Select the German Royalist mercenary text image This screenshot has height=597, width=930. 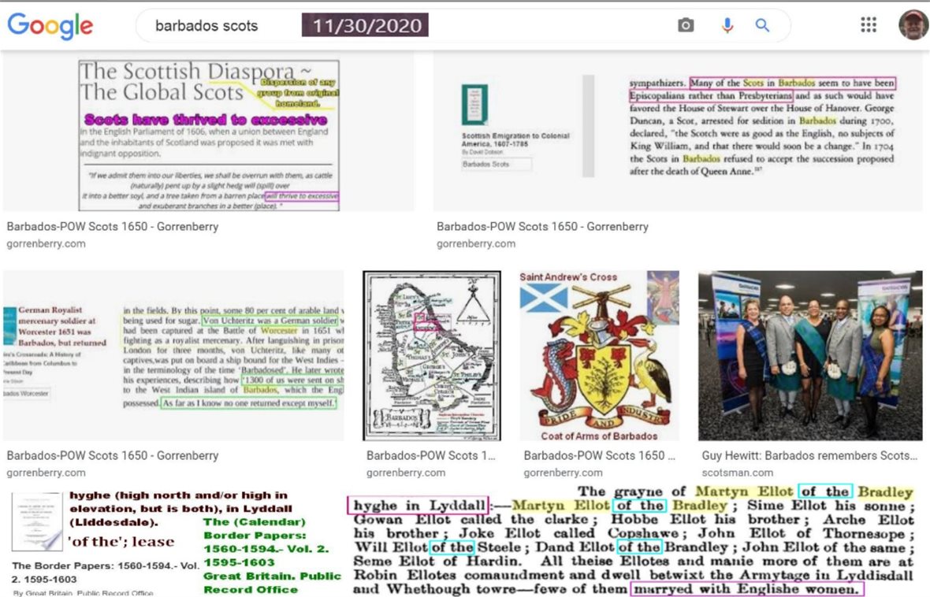click(x=173, y=355)
